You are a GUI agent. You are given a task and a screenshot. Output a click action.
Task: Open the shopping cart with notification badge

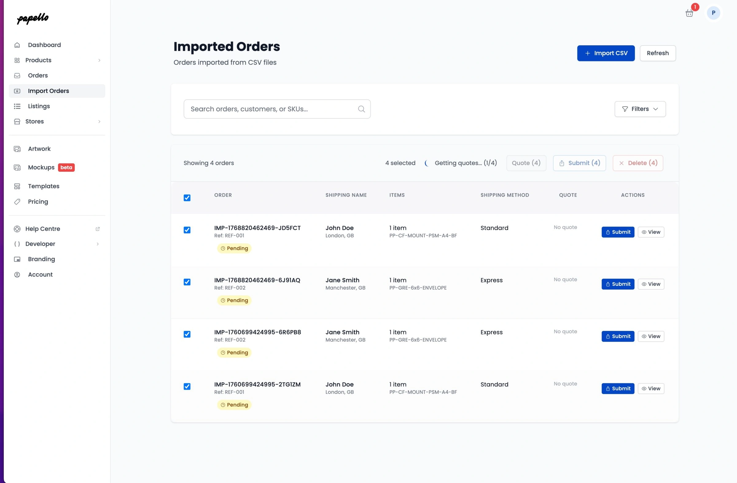[x=689, y=13]
